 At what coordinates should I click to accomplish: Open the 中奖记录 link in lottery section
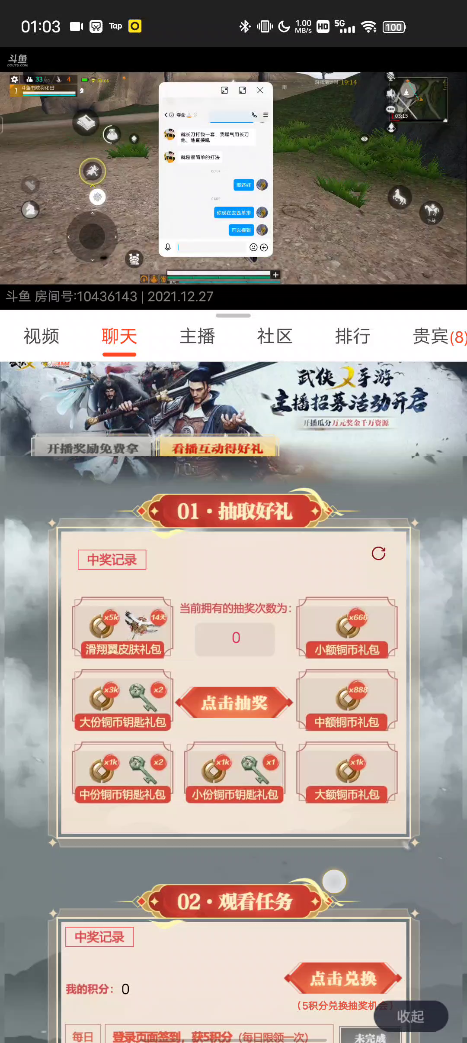click(x=112, y=560)
